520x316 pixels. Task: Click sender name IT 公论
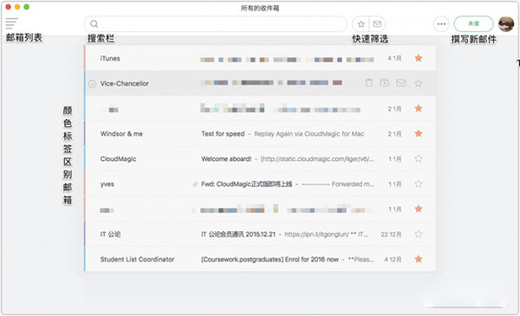(x=110, y=234)
